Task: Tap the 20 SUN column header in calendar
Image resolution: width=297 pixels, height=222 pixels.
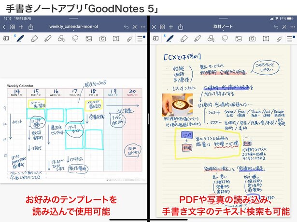Action: 132,92
